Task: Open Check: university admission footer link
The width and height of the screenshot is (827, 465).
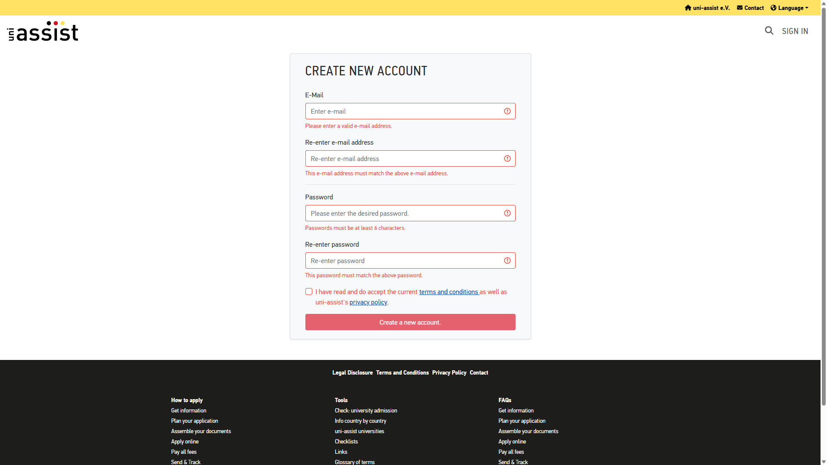Action: [x=366, y=410]
